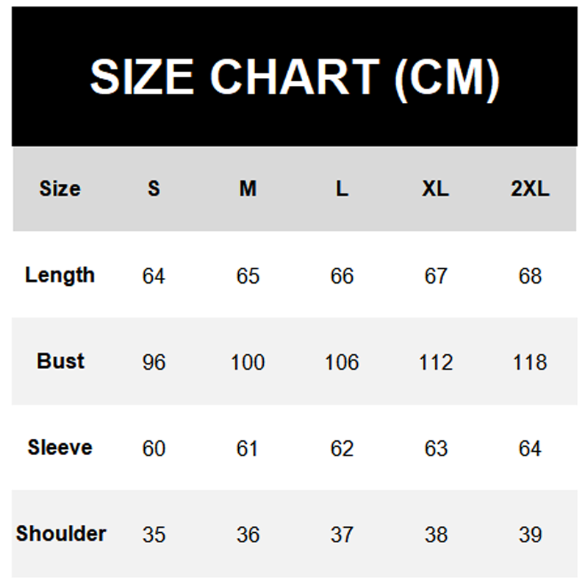The width and height of the screenshot is (588, 588).
Task: Click the M size column header
Action: tap(248, 189)
